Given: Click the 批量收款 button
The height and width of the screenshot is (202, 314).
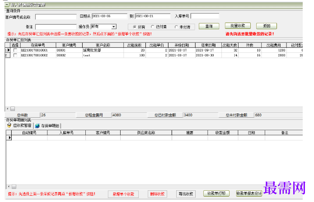Looking at the screenshot, I should [238, 26].
